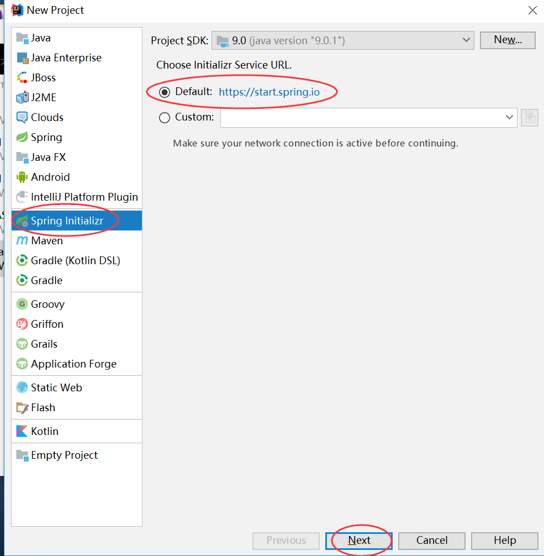Click the Flash folder icon
Image resolution: width=544 pixels, height=556 pixels.
pyautogui.click(x=22, y=408)
